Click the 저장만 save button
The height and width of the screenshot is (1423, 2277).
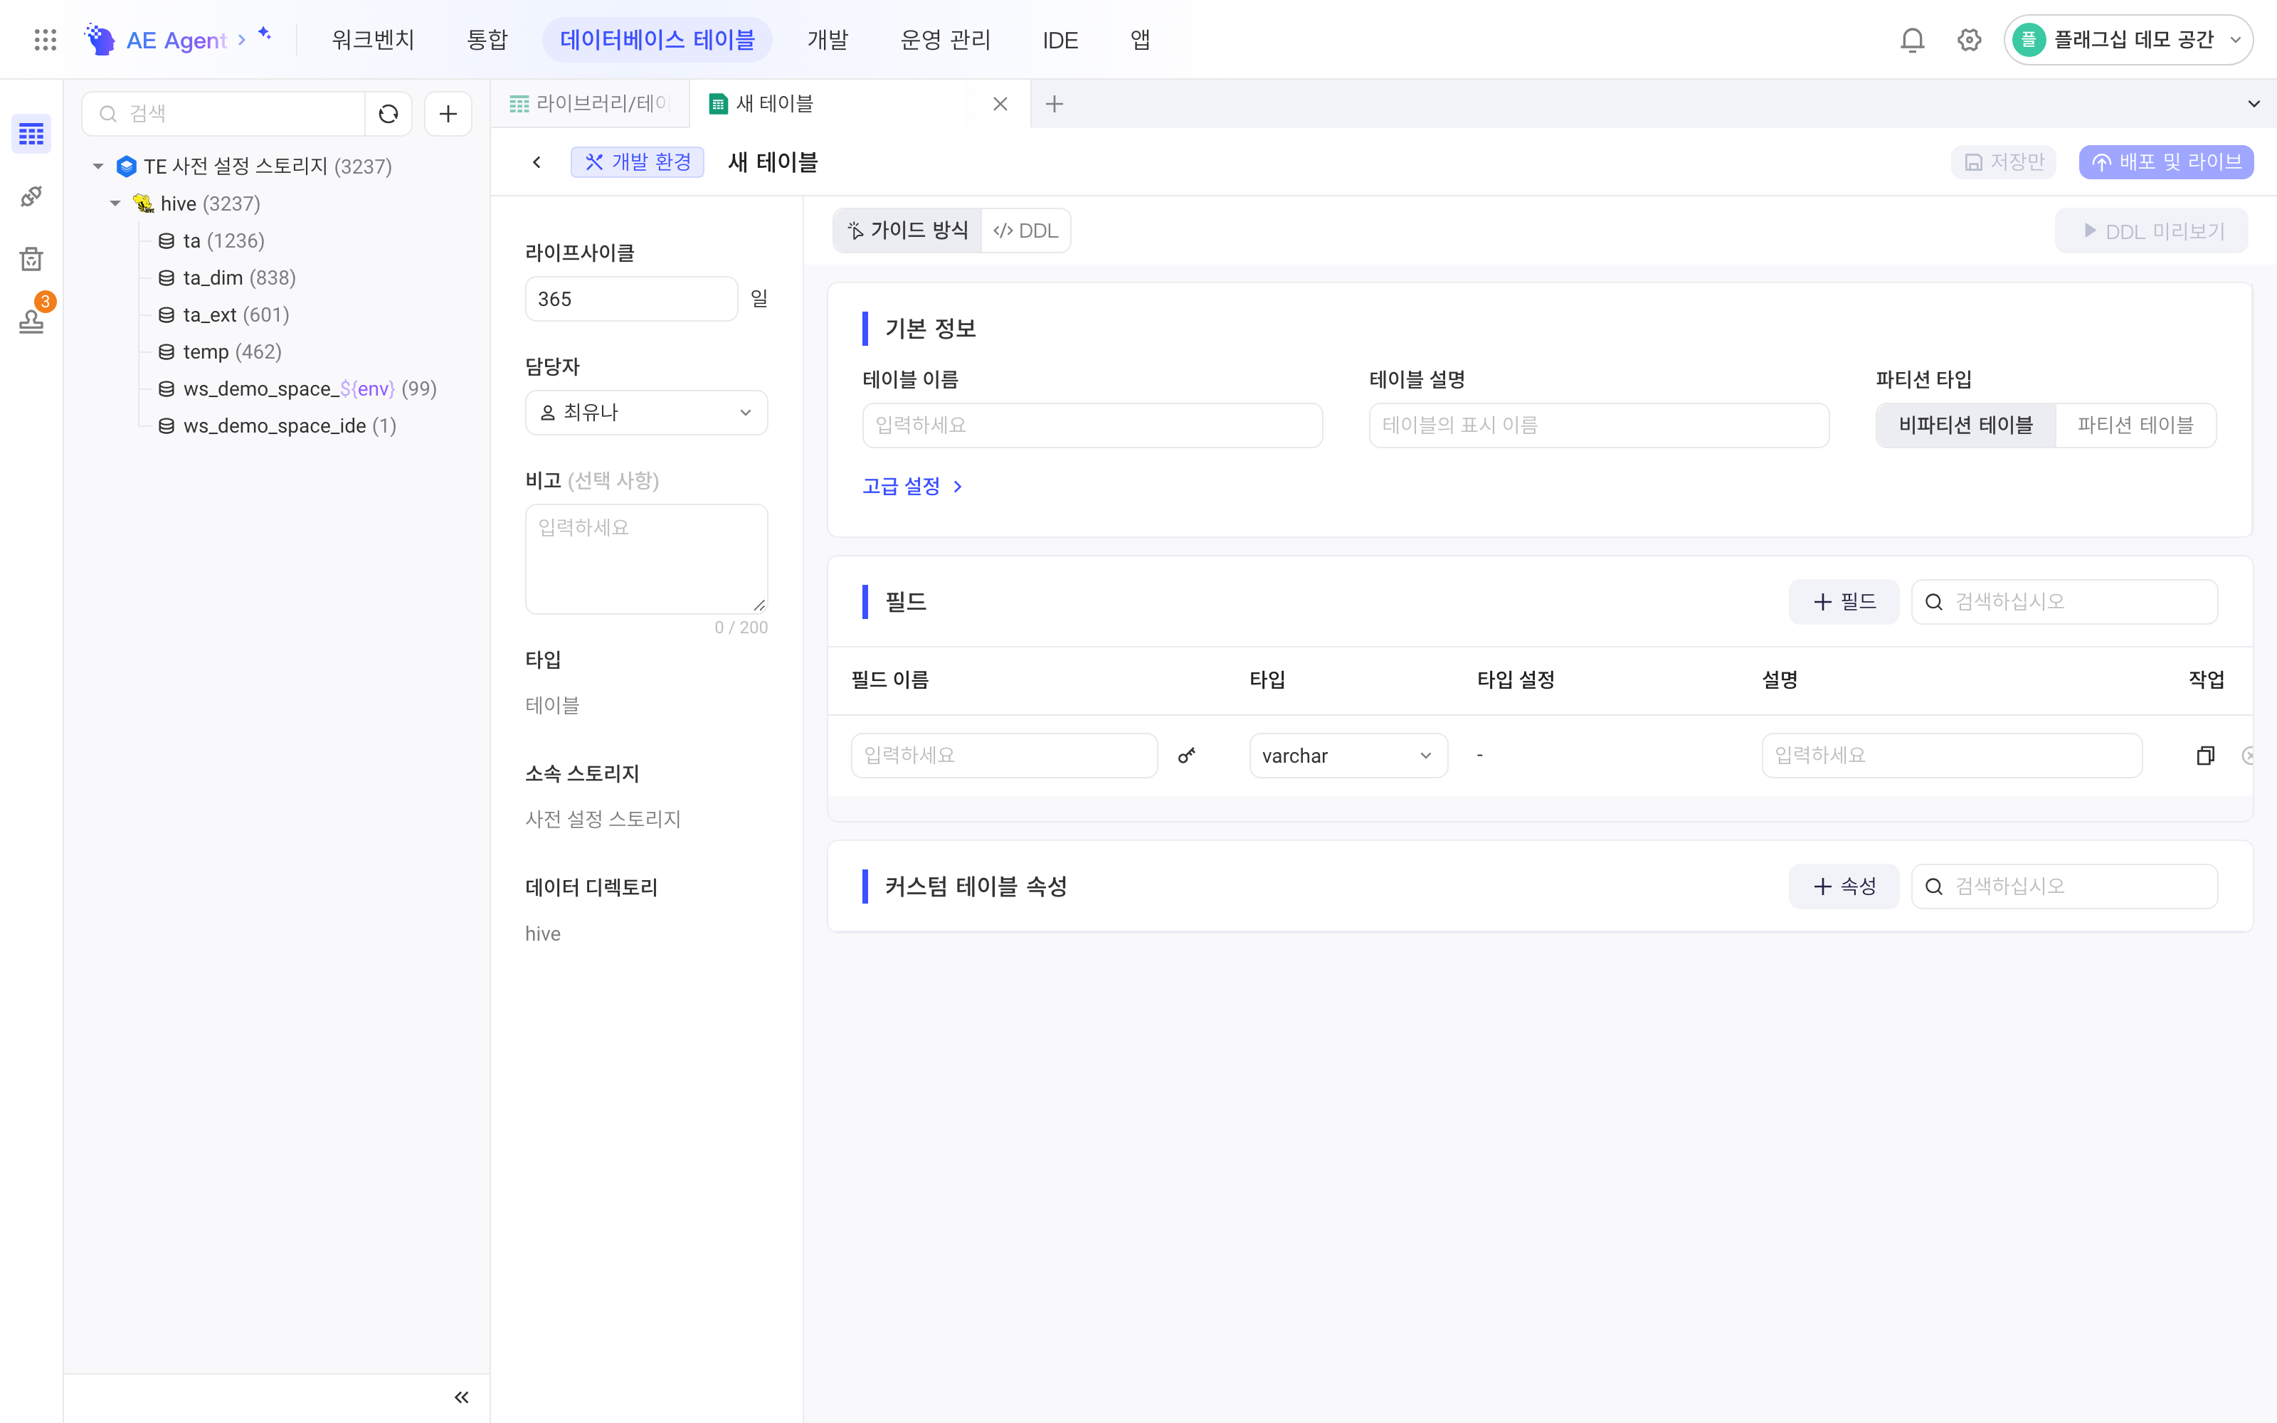coord(2003,162)
